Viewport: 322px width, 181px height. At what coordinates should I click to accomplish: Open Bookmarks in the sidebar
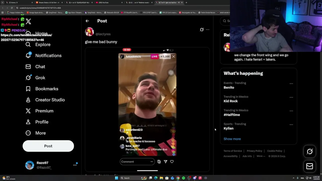point(42,89)
